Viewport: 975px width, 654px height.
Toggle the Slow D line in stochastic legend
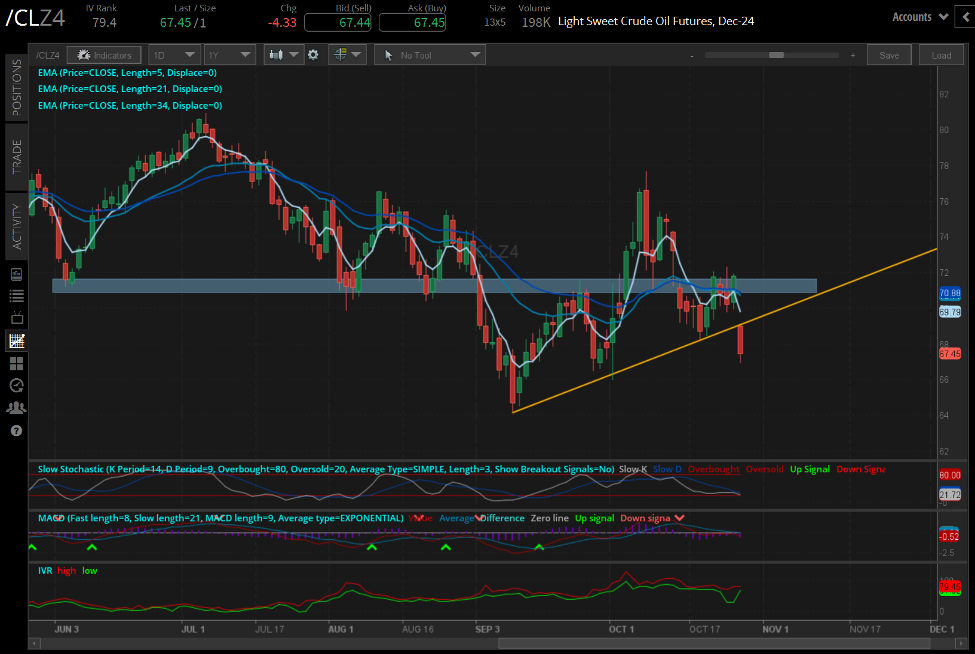(667, 469)
